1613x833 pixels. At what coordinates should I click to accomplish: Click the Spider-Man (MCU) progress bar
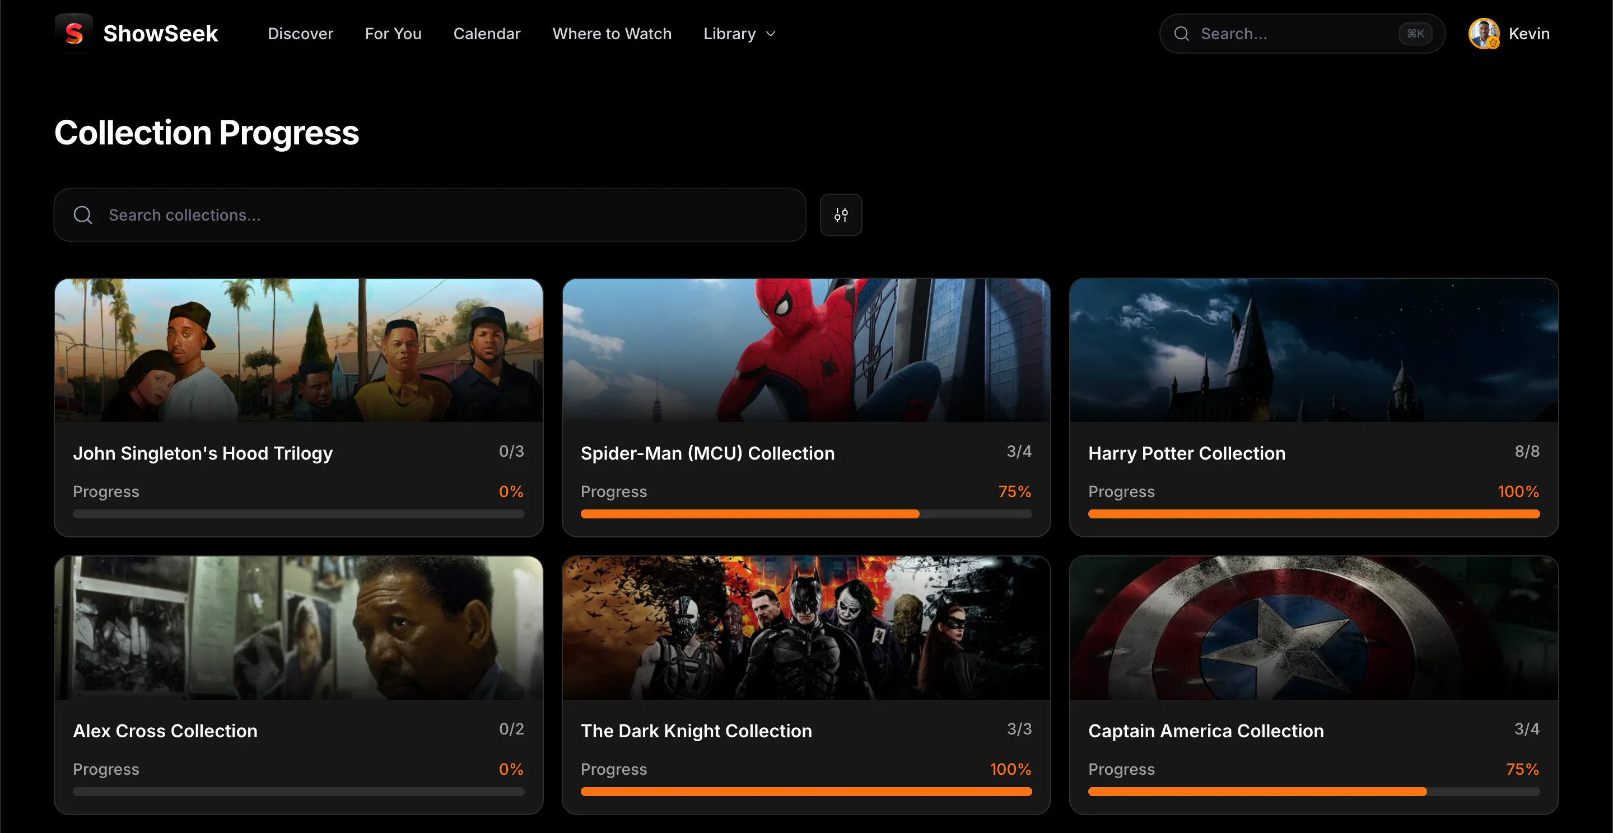(806, 514)
